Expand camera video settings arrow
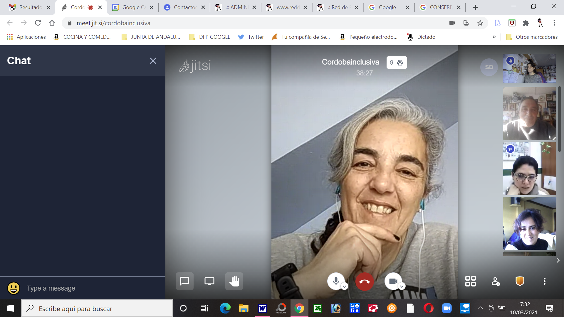The image size is (564, 317). point(402,286)
